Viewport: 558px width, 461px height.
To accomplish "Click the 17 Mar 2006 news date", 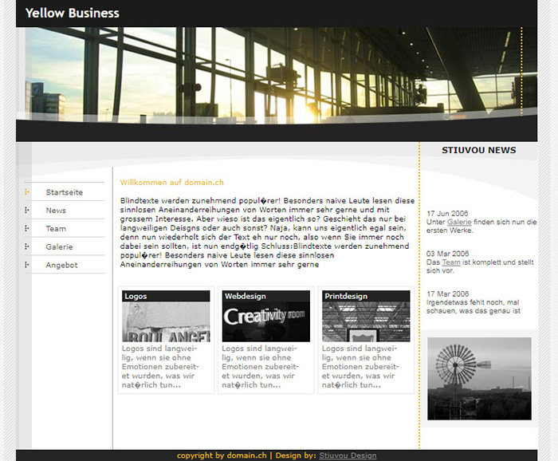I will pyautogui.click(x=448, y=294).
